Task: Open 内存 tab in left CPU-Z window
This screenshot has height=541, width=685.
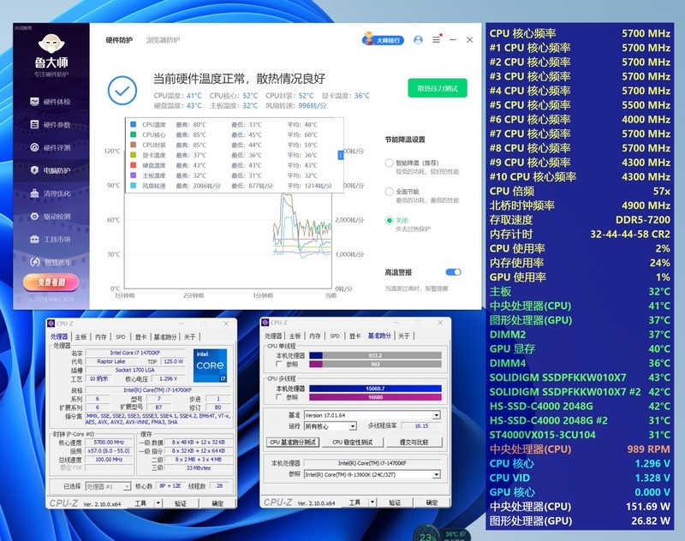Action: (101, 336)
